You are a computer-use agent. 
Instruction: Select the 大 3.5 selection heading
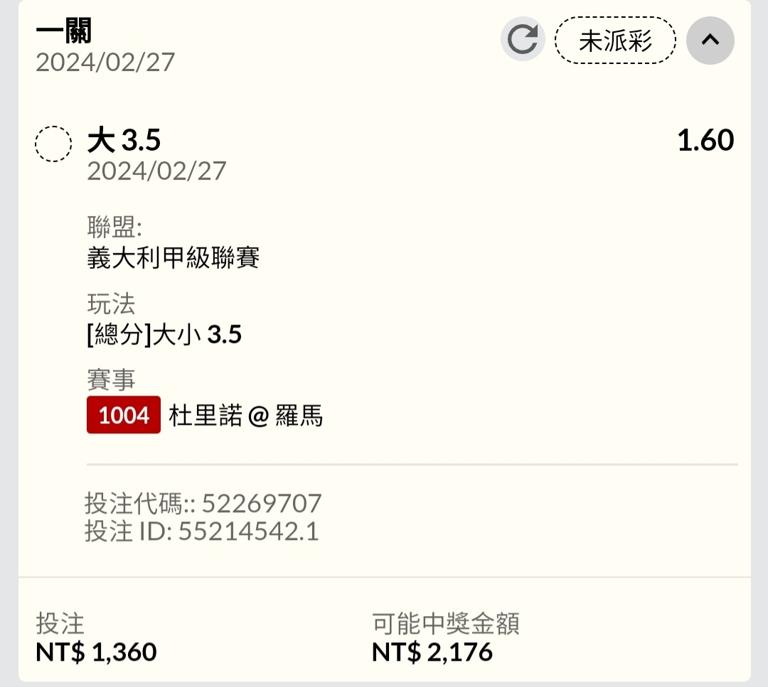124,140
